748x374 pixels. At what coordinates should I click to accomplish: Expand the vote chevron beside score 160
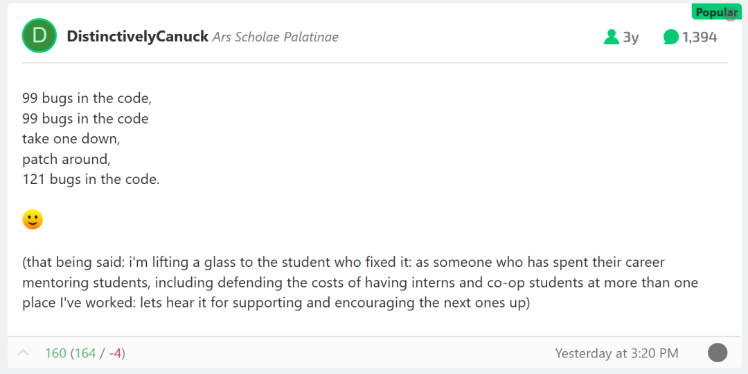coord(23,353)
